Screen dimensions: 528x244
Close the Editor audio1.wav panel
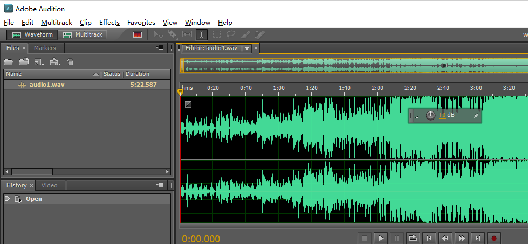click(x=256, y=48)
